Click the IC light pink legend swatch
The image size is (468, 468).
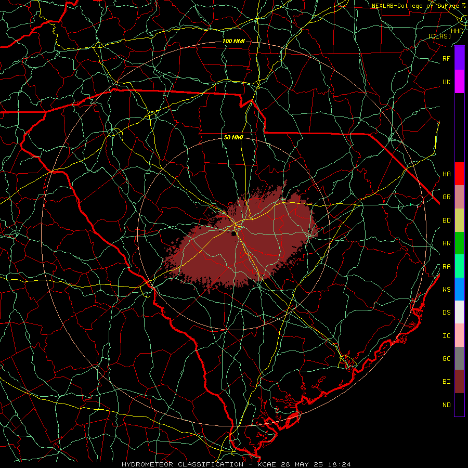point(459,335)
